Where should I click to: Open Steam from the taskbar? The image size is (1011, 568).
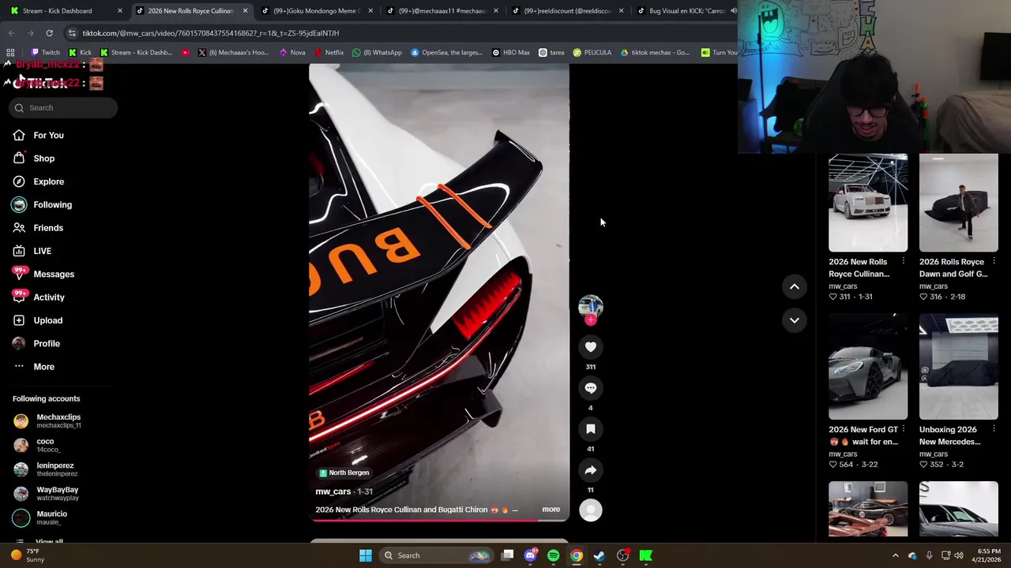point(599,555)
